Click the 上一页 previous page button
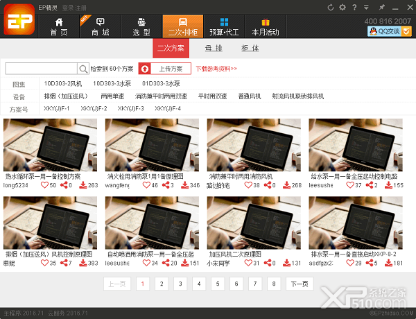This screenshot has width=416, height=319. pos(117,284)
